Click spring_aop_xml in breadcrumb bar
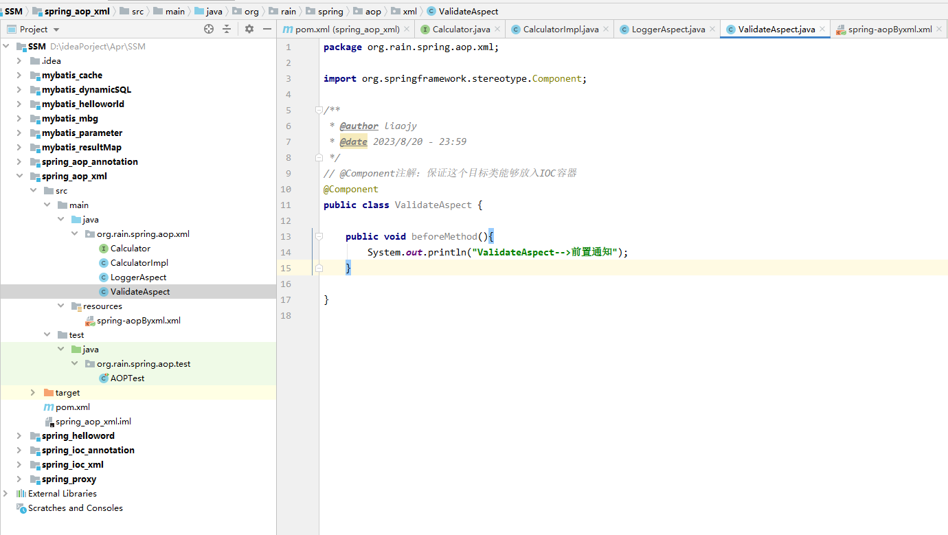 77,11
